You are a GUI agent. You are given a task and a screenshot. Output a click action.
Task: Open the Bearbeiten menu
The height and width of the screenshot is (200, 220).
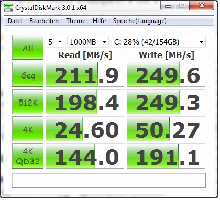(44, 21)
